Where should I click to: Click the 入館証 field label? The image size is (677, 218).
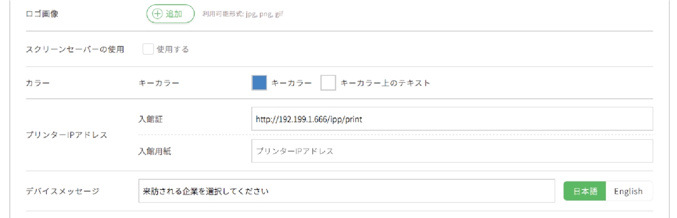[150, 119]
